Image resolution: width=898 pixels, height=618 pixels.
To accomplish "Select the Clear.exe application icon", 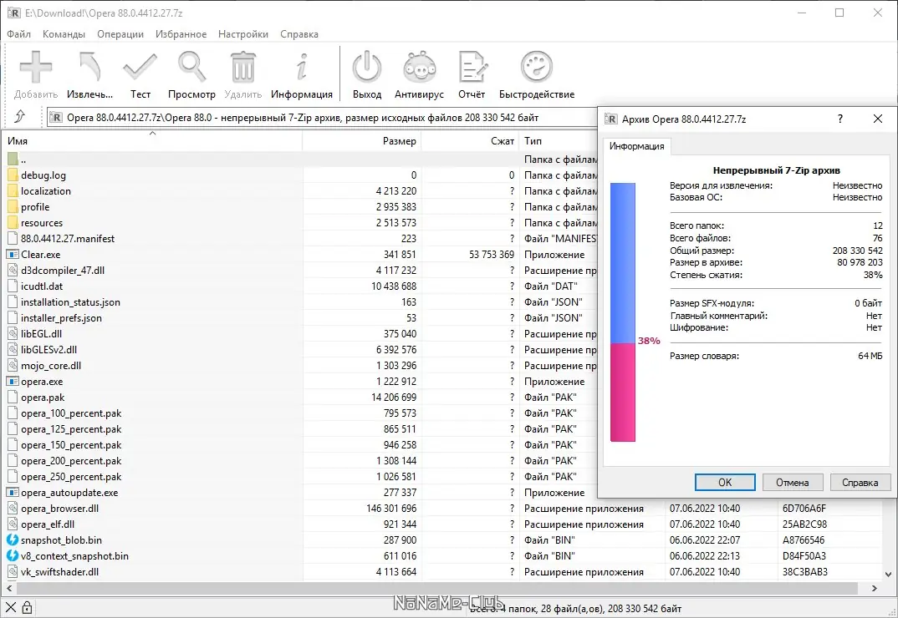I will (13, 254).
